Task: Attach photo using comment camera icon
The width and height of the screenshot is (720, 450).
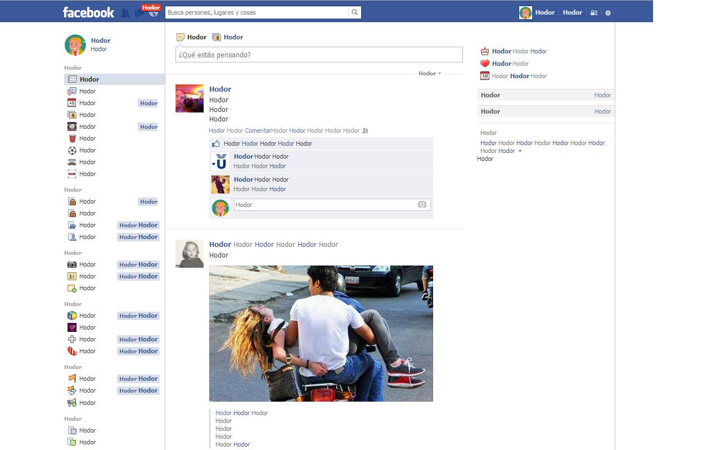Action: click(422, 204)
